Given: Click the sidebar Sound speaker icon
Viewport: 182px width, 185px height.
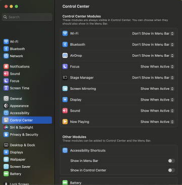Looking at the screenshot, I should coord(6,74).
